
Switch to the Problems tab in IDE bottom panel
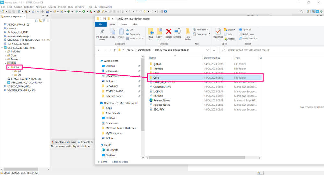coord(58,142)
